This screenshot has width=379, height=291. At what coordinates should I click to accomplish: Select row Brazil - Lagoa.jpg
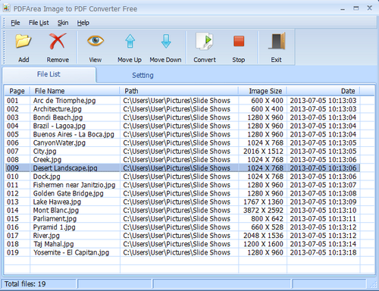pos(183,126)
